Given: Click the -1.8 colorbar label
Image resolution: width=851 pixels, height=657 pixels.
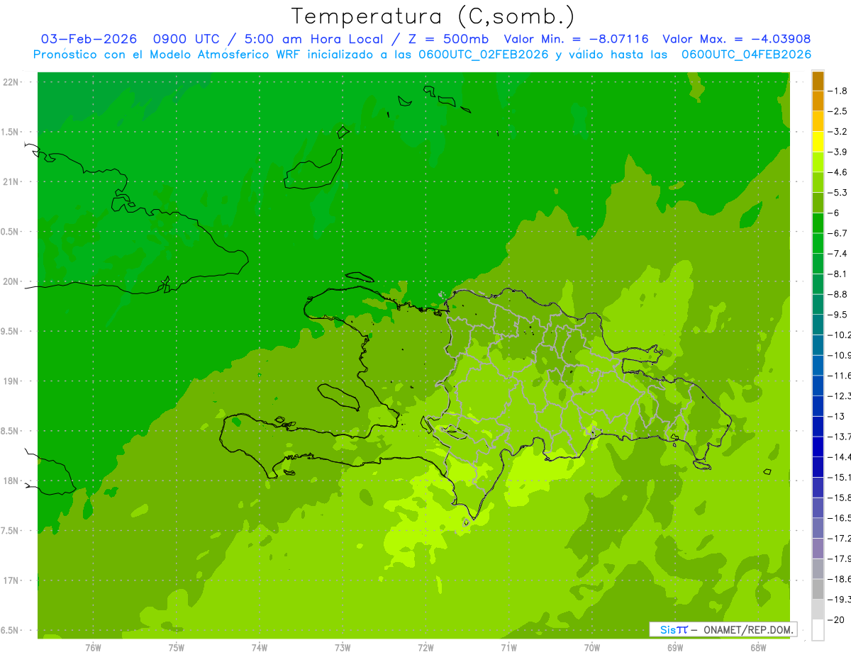Looking at the screenshot, I should click(x=838, y=91).
